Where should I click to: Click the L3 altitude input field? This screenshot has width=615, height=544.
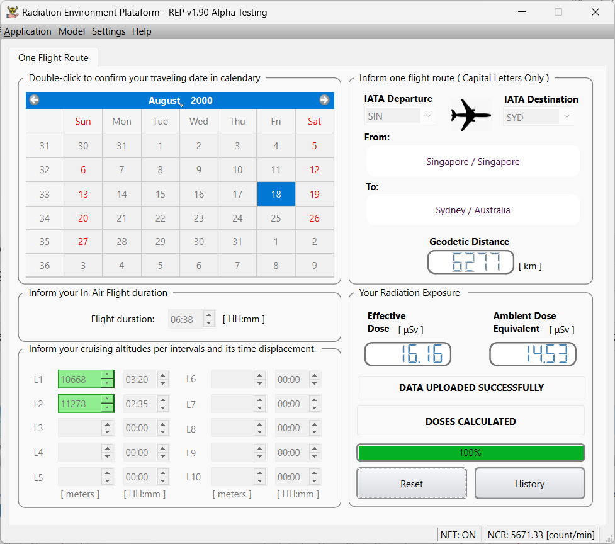79,428
